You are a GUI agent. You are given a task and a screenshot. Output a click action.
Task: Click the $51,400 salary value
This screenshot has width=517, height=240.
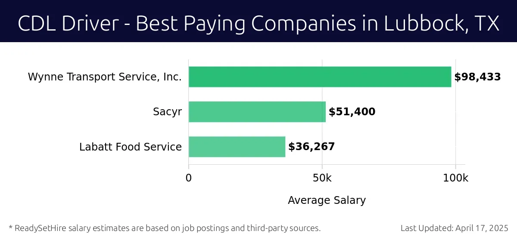pos(352,112)
